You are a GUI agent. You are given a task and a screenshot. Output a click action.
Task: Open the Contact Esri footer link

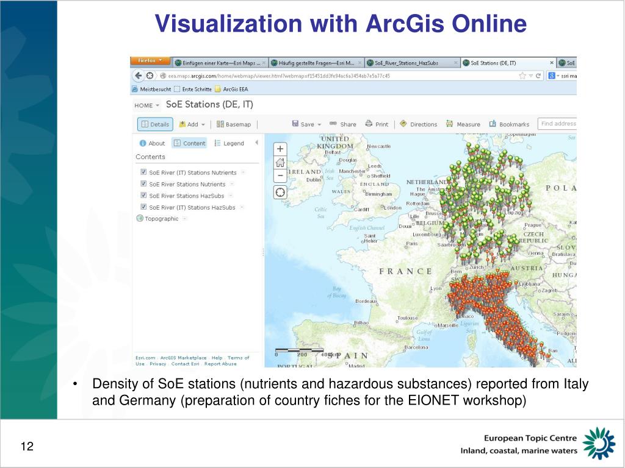pyautogui.click(x=185, y=364)
